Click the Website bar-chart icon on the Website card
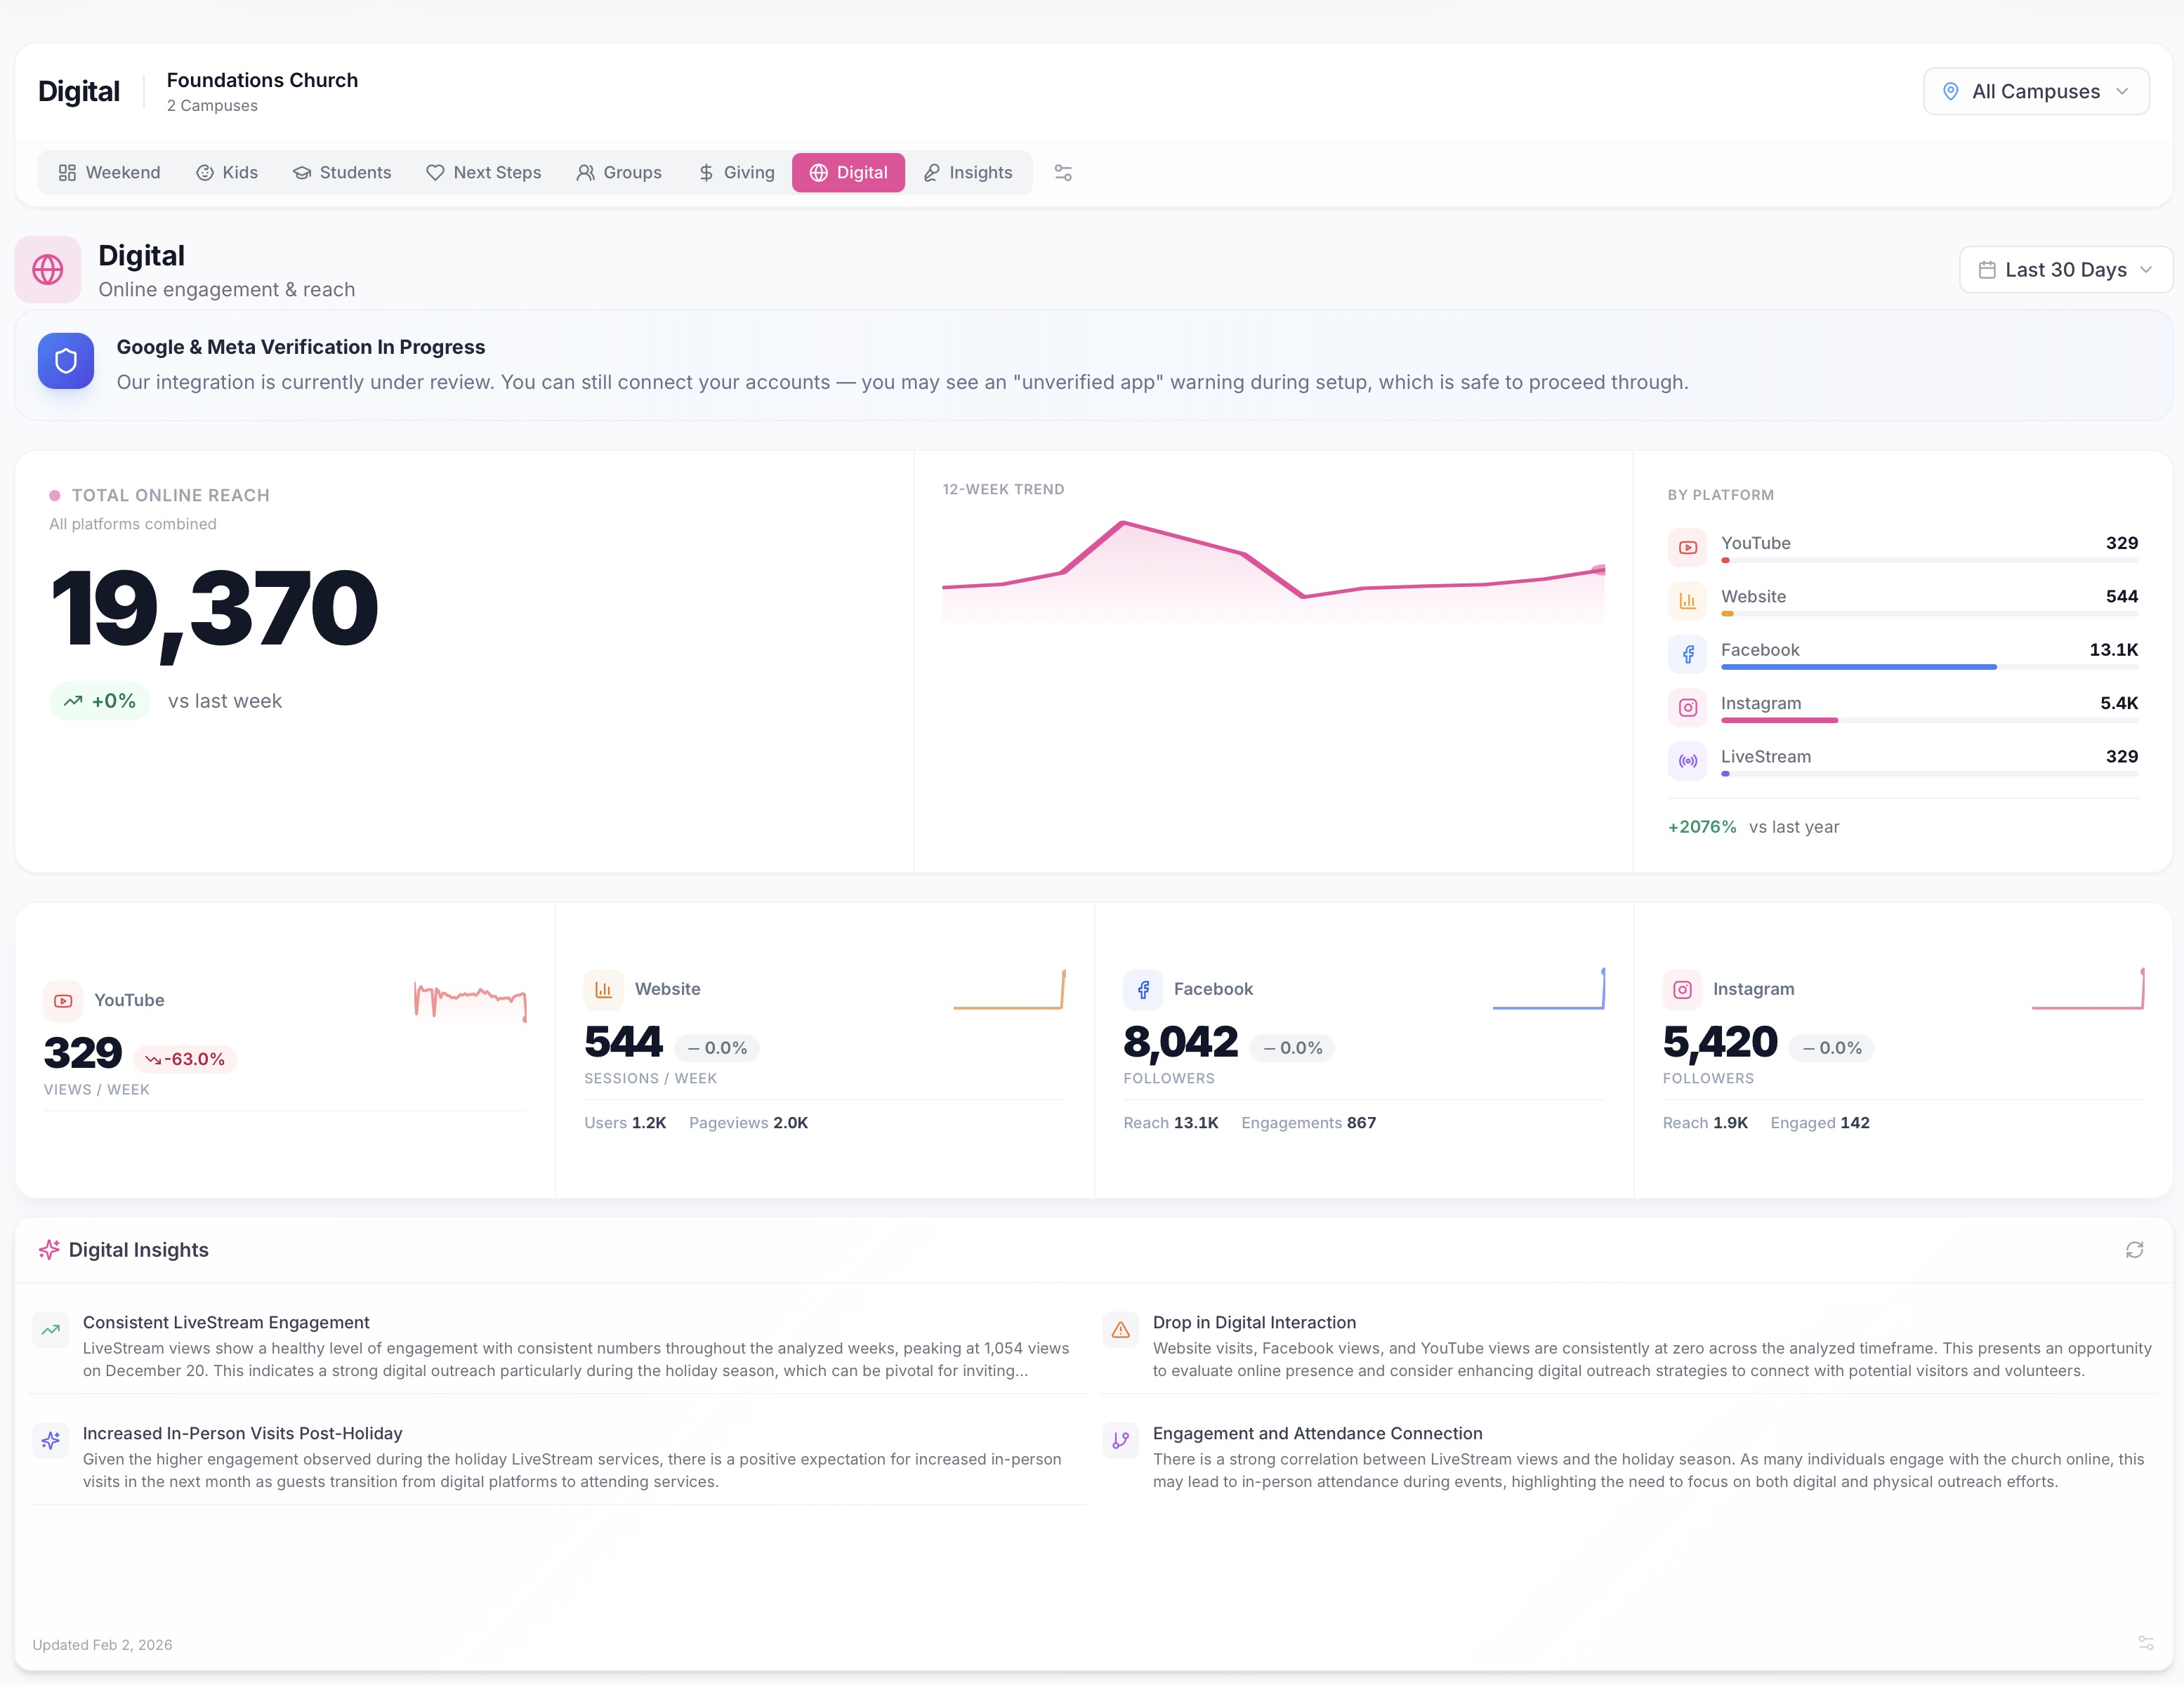Viewport: 2184px width, 1685px height. pos(603,989)
